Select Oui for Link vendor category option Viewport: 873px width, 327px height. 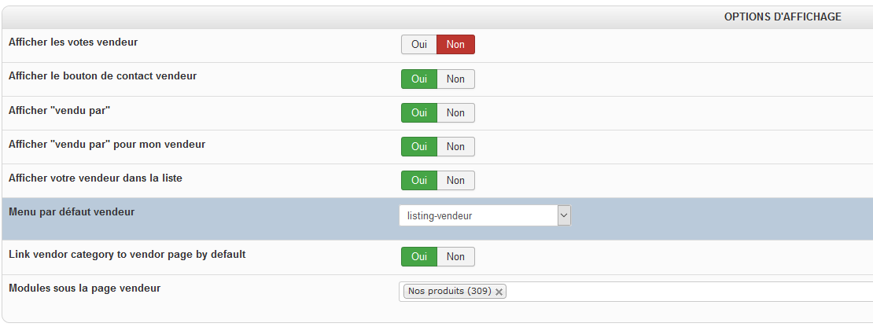[x=418, y=257]
